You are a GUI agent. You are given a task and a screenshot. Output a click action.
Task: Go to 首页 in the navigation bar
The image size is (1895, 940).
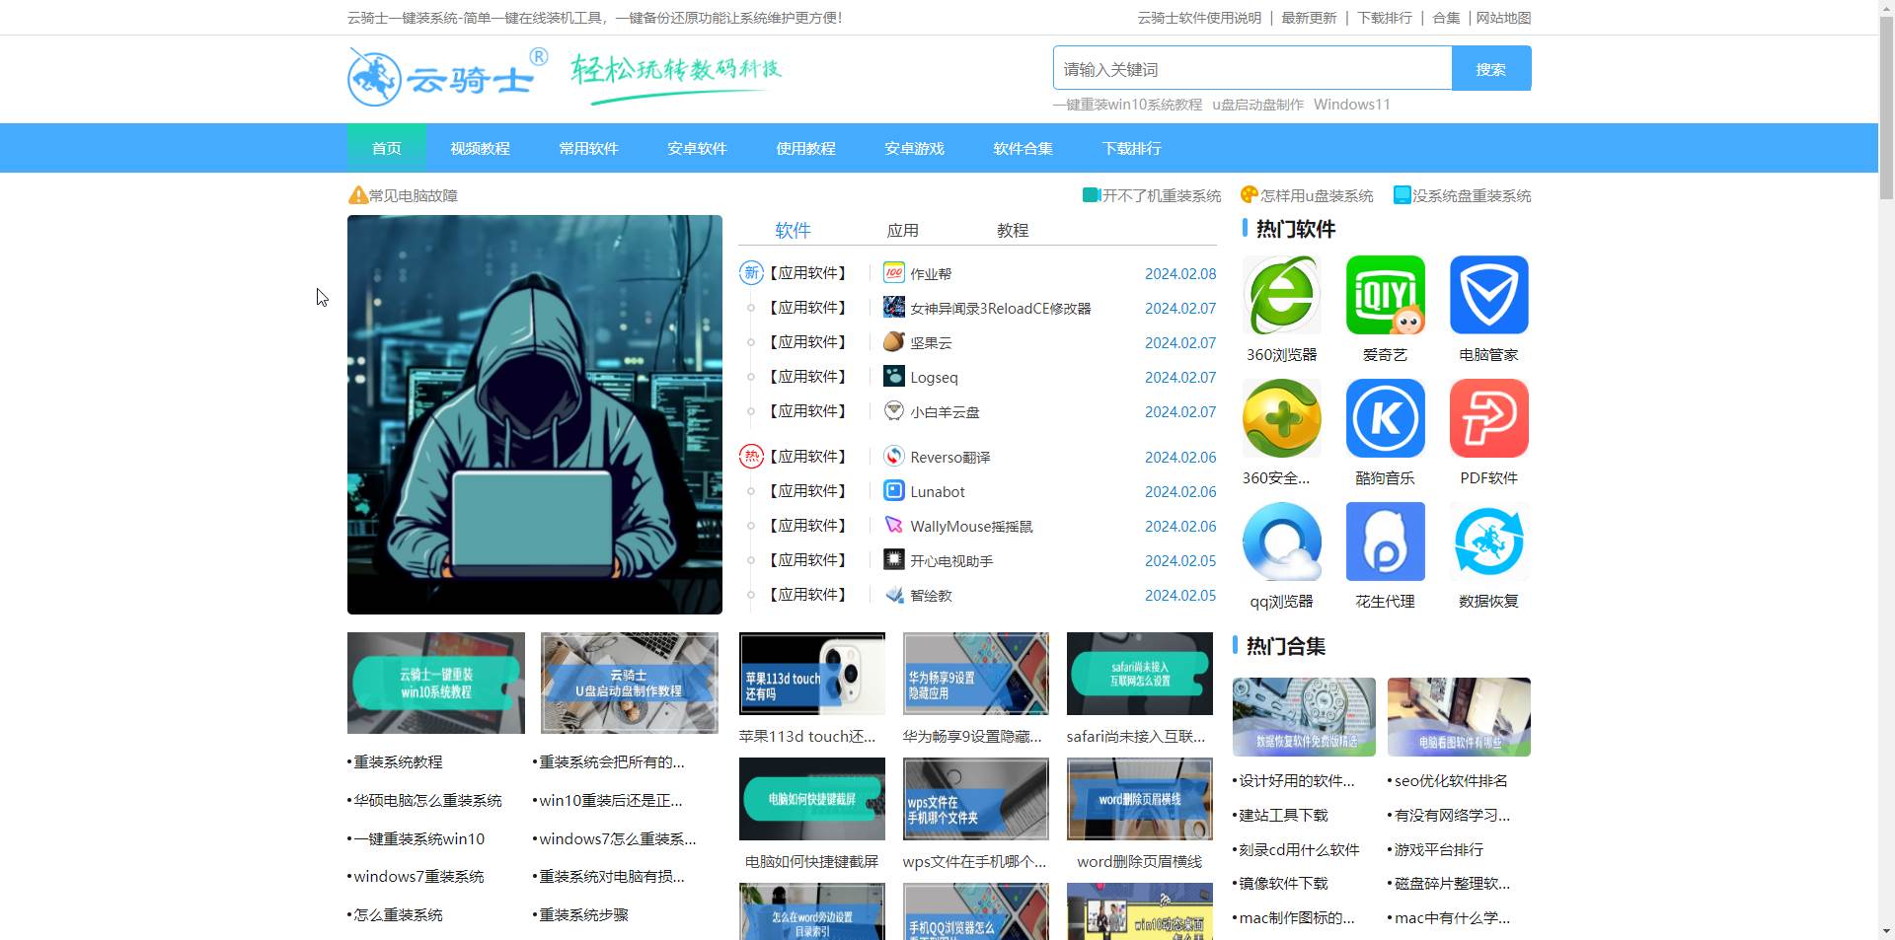click(387, 148)
